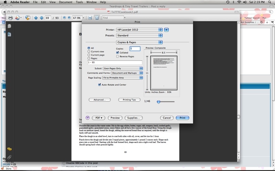Open the Wi-Fi menu bar icon
The height and width of the screenshot is (171, 275).
pyautogui.click(x=239, y=2)
